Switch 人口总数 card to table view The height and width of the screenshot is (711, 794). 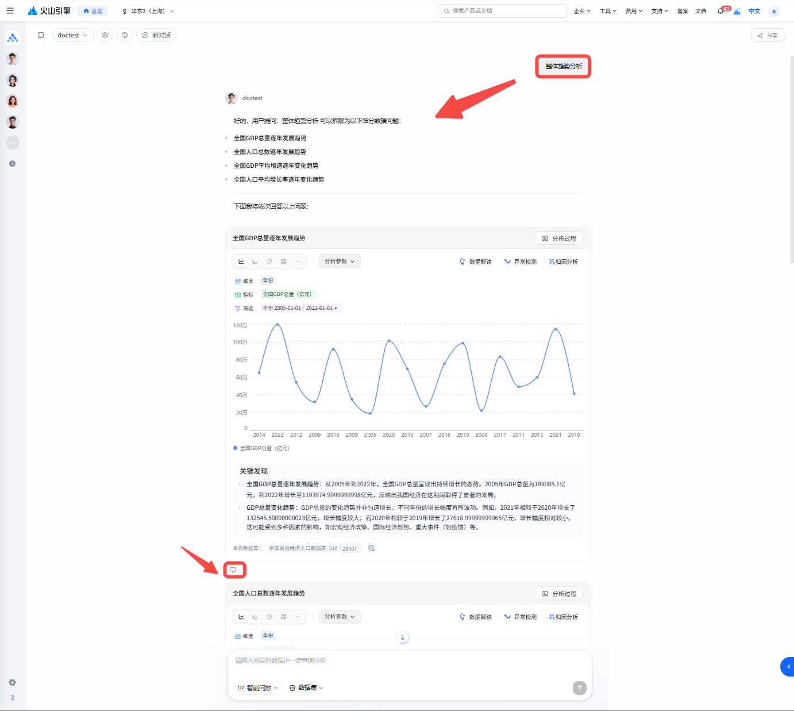coord(284,617)
